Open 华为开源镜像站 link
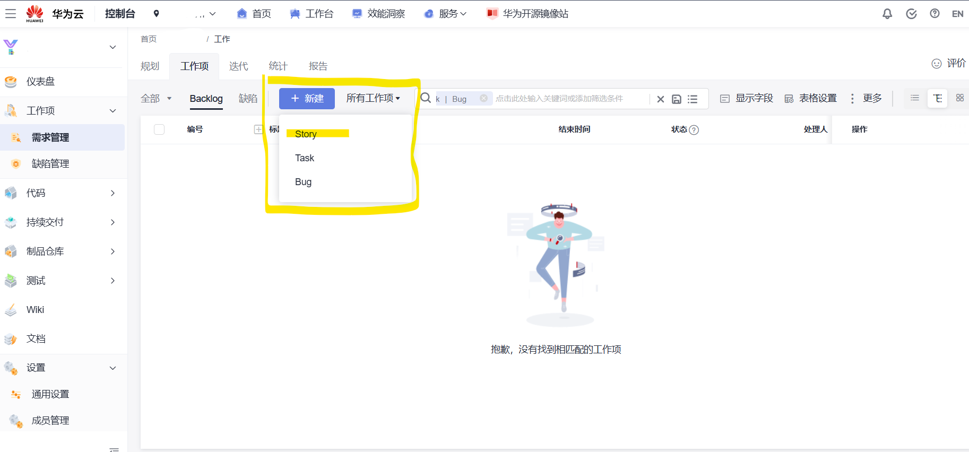This screenshot has height=452, width=969. (527, 14)
